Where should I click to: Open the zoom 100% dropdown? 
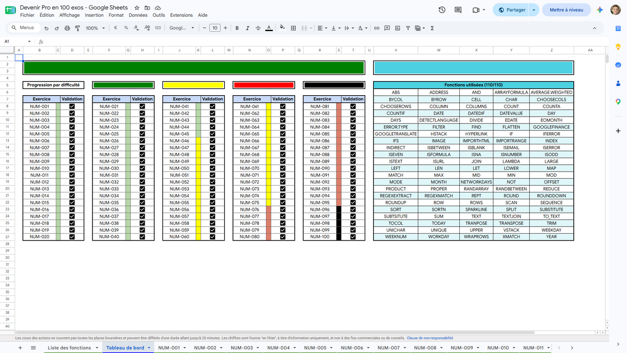(x=95, y=28)
